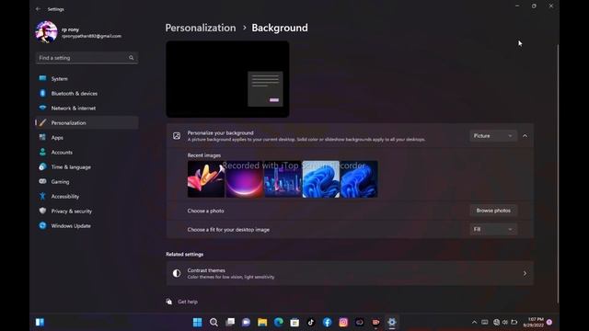Click the volume icon in system tray

tap(505, 322)
